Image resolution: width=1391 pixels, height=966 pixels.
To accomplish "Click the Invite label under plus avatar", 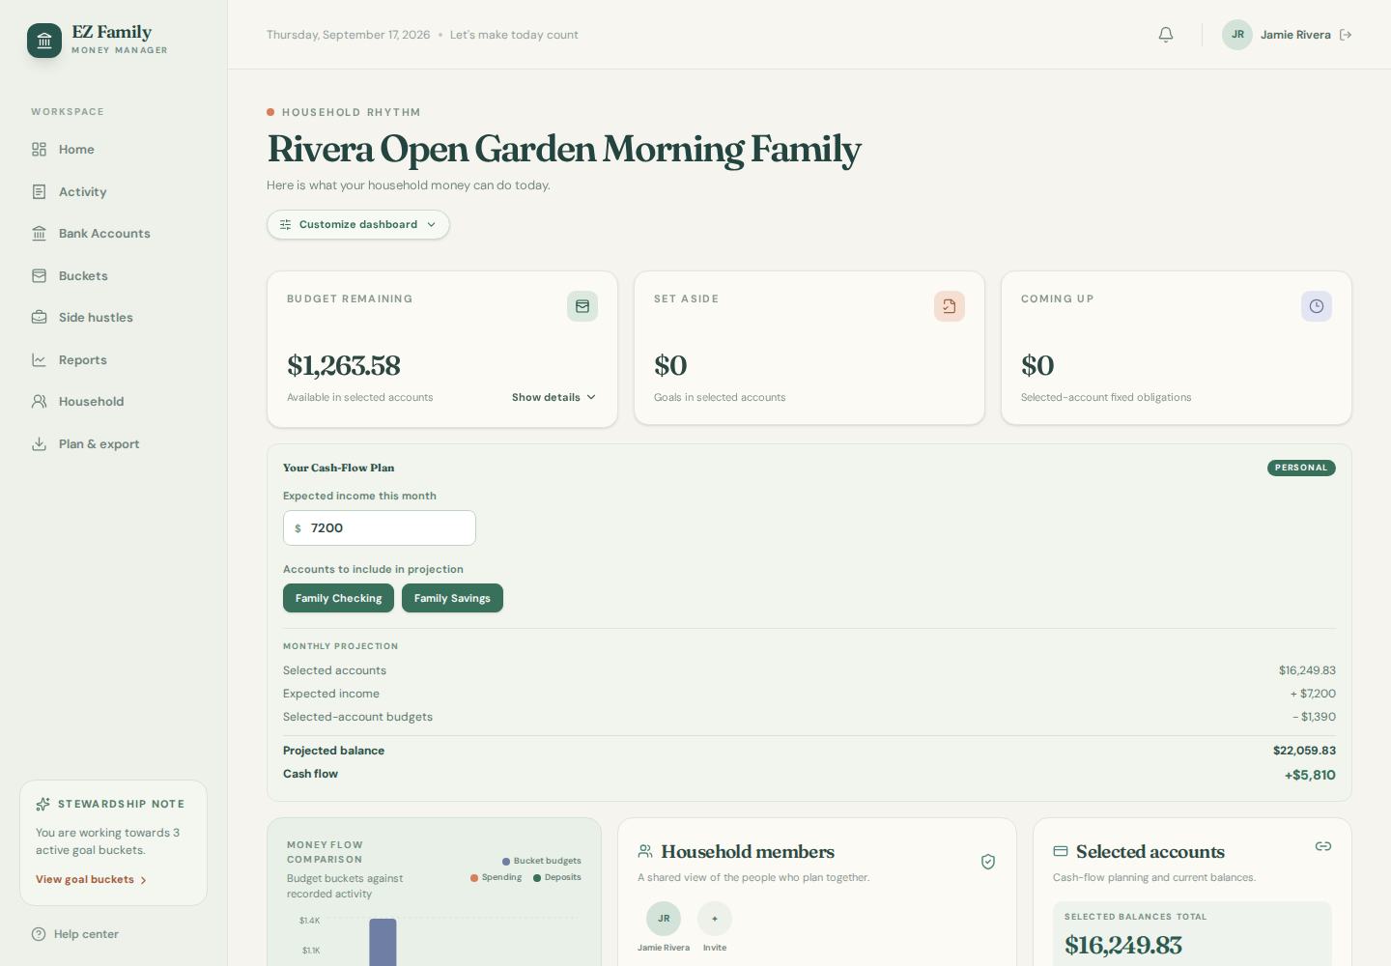I will click(x=715, y=948).
